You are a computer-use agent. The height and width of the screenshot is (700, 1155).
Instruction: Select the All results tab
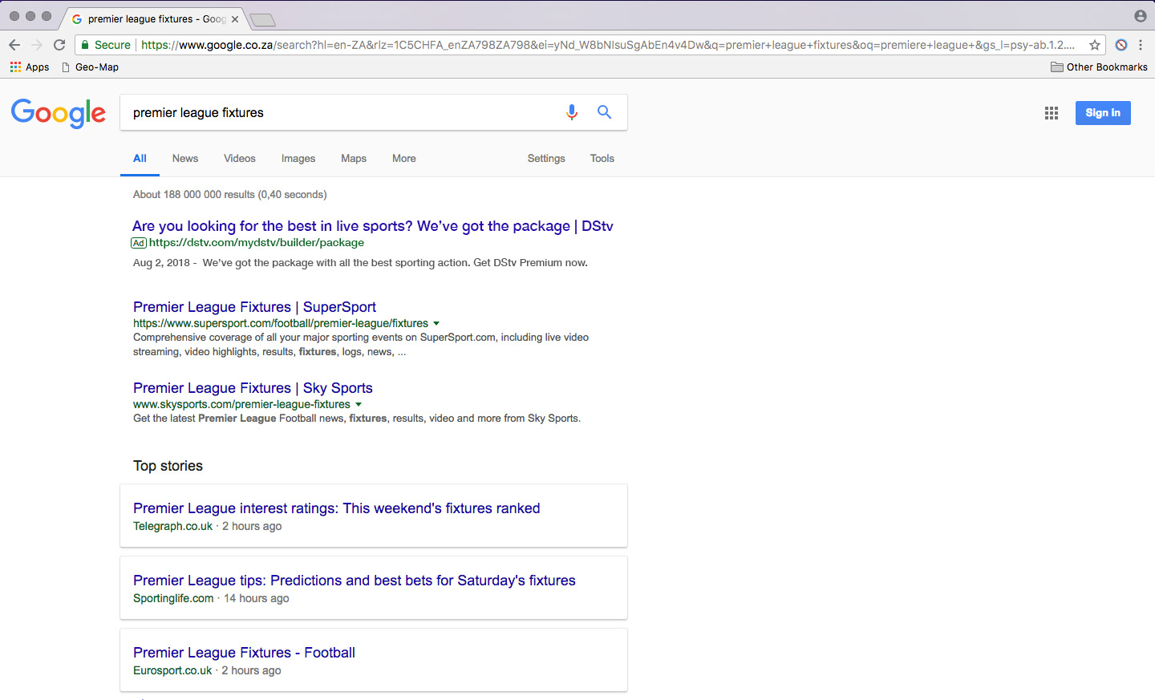coord(140,159)
